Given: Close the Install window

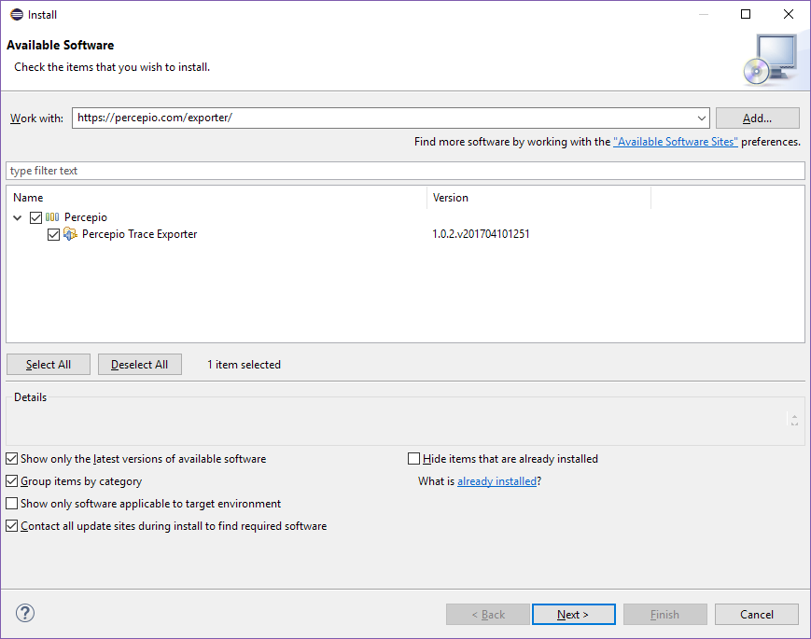Looking at the screenshot, I should (x=789, y=15).
